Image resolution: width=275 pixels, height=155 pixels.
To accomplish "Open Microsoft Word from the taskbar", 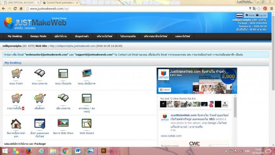I will pyautogui.click(x=78, y=151).
